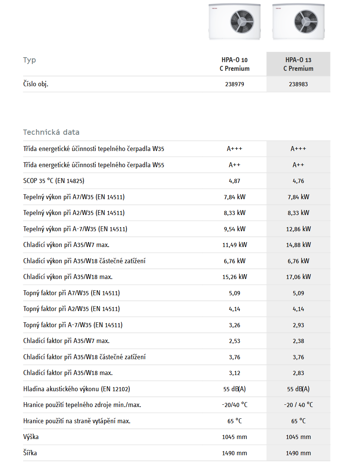This screenshot has height=462, width=355.
Task: Click the 17,06 kW cooling output value
Action: tap(298, 277)
